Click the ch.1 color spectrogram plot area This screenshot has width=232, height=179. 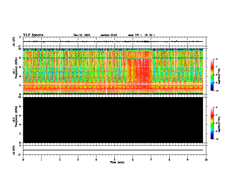(113, 71)
